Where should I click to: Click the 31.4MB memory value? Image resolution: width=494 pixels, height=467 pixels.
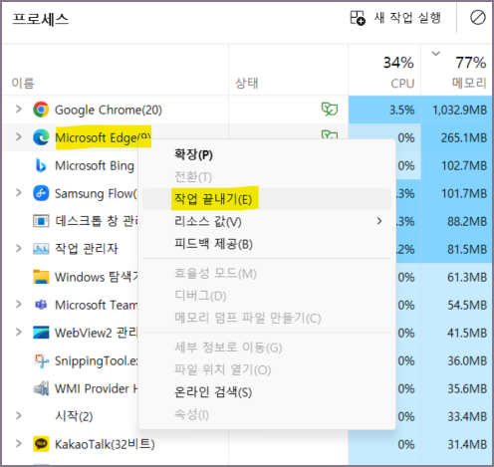click(x=467, y=444)
